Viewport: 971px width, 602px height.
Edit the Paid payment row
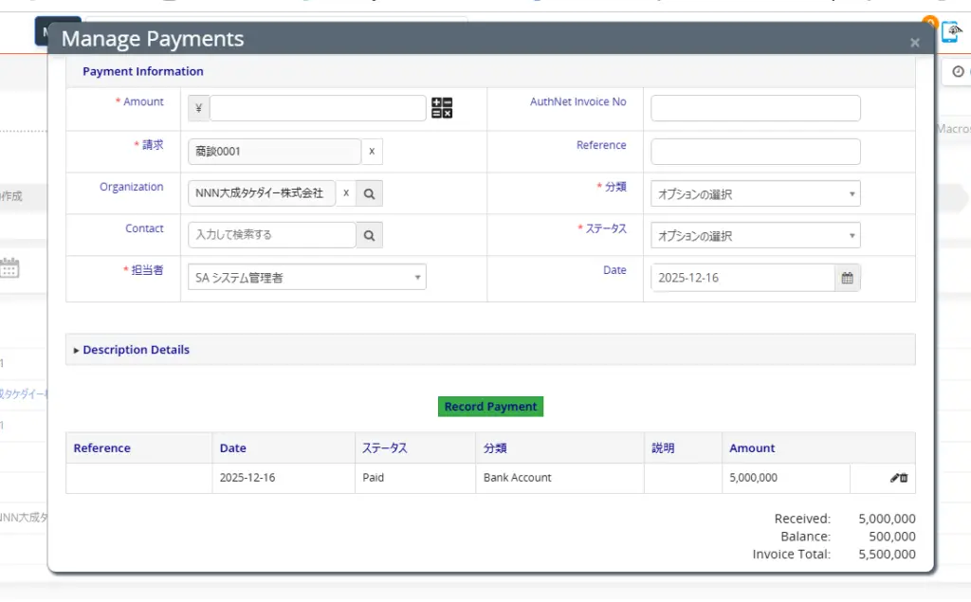pos(893,479)
